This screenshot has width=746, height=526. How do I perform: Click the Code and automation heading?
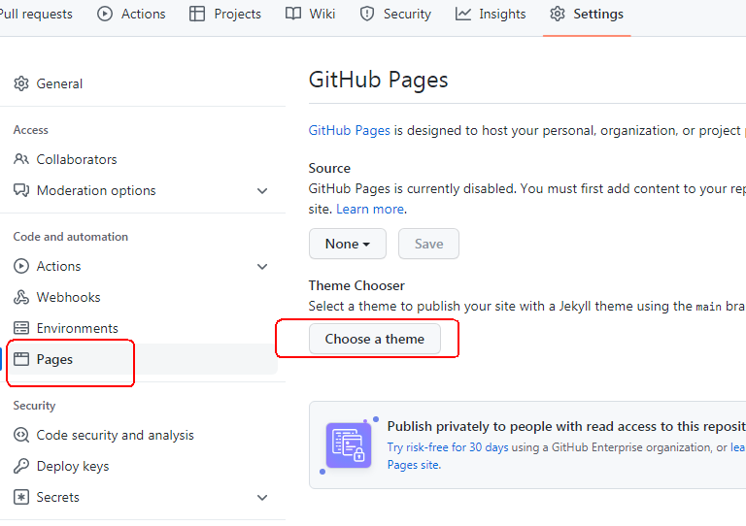[x=70, y=237]
